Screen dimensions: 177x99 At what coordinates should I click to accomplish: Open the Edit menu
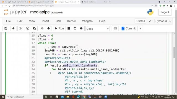coord(20,21)
